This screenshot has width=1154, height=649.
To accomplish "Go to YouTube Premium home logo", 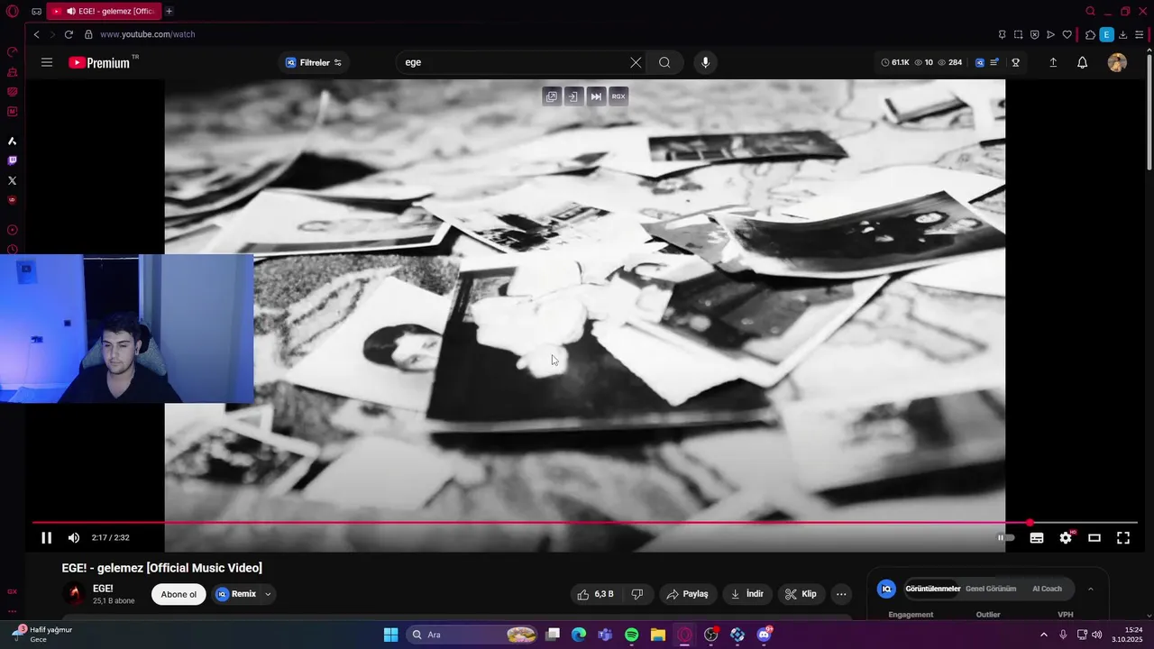I will 100,62.
